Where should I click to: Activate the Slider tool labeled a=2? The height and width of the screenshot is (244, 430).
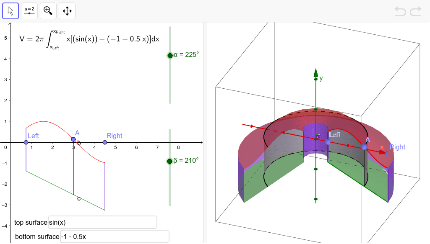pyautogui.click(x=29, y=10)
